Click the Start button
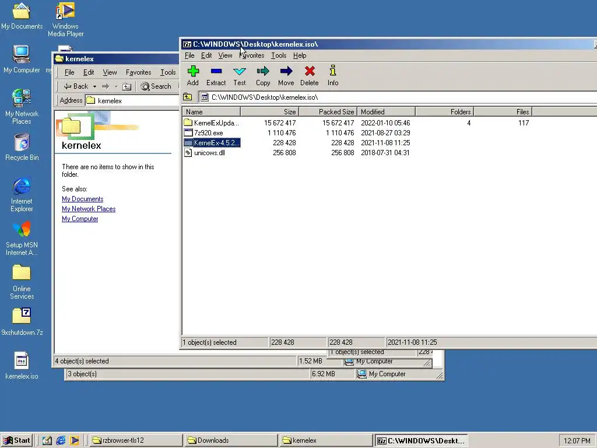 pos(17,440)
